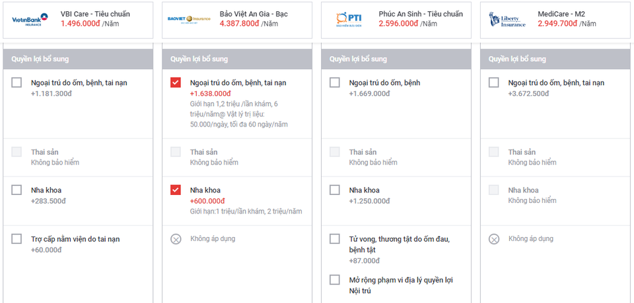Click 'Phúc An Sinh - Tiêu chuẩn' plan name
Viewport: 634px width, 303px height.
[x=421, y=14]
